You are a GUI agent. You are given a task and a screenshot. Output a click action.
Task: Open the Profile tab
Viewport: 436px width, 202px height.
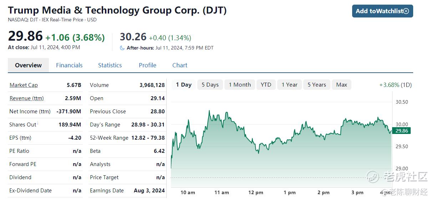148,65
